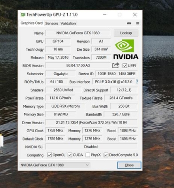Click the GPU Clock value 1759 MHz
The image size is (174, 188).
pyautogui.click(x=55, y=131)
